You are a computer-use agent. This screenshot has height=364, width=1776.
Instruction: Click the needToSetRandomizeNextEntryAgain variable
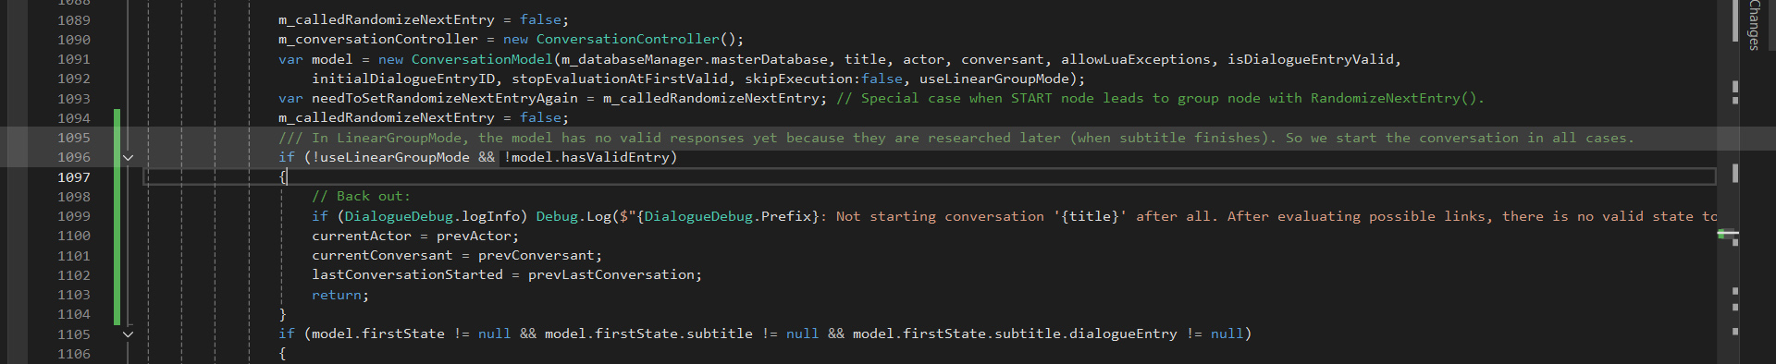point(445,98)
